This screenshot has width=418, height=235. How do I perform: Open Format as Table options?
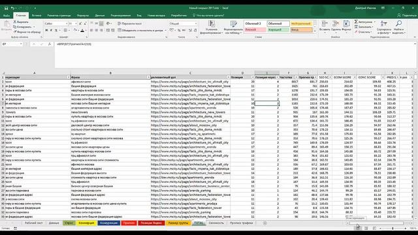point(233,27)
